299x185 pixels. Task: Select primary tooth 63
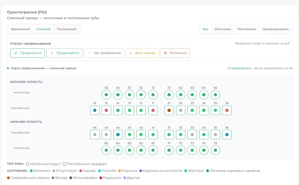click(x=192, y=95)
